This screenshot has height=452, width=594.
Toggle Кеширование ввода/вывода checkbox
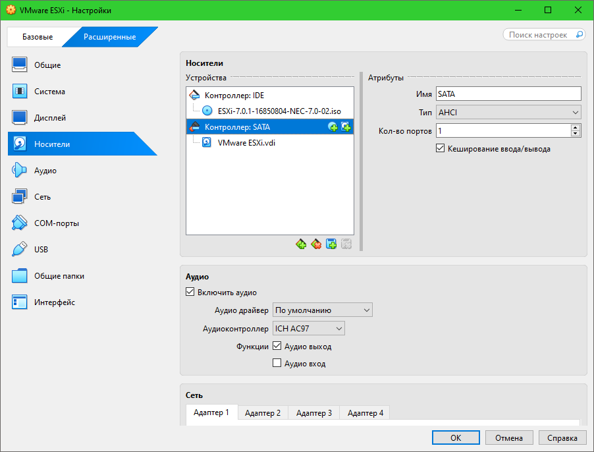click(441, 149)
